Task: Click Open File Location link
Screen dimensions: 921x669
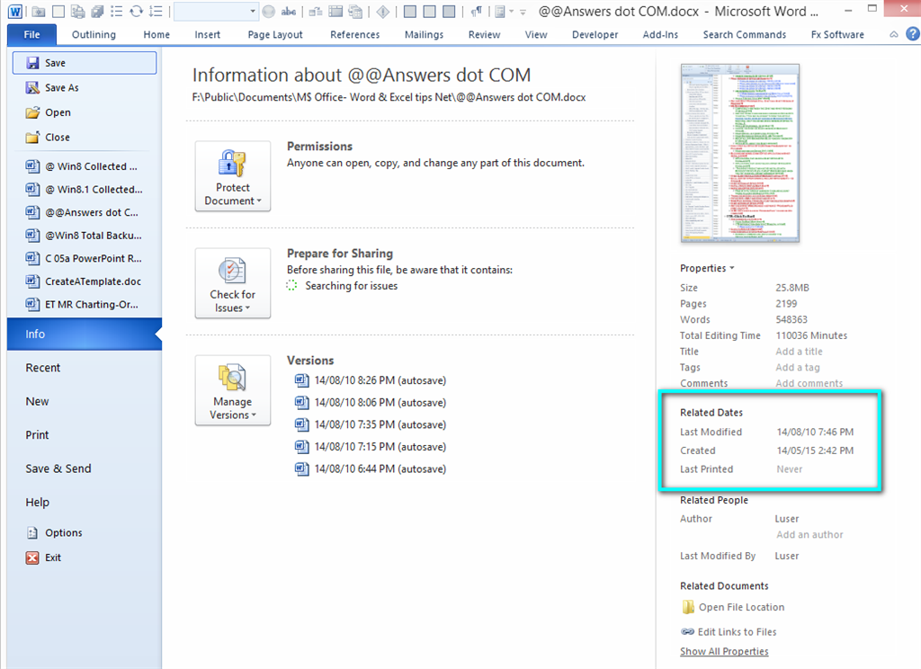Action: [x=733, y=607]
